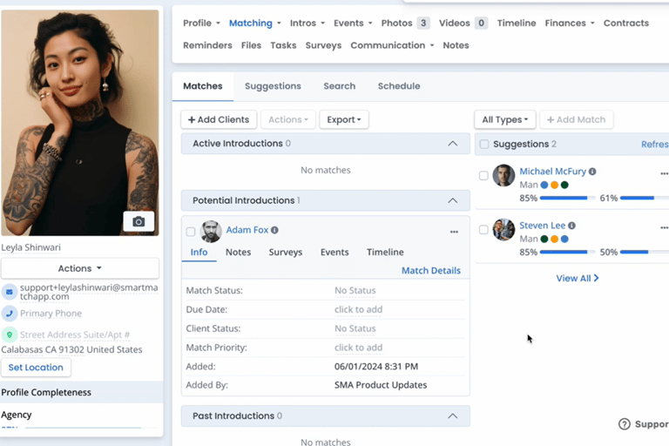The image size is (669, 446).
Task: Open Steven Lee's profile link
Action: click(543, 226)
